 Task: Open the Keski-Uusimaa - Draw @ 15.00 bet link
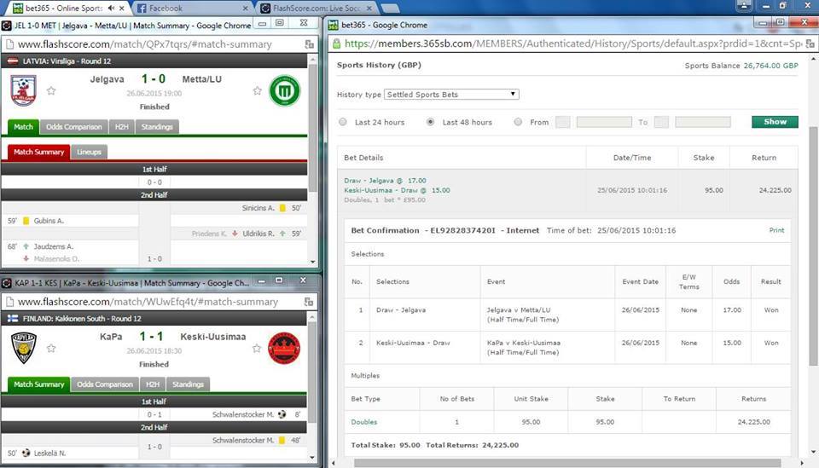coord(397,190)
